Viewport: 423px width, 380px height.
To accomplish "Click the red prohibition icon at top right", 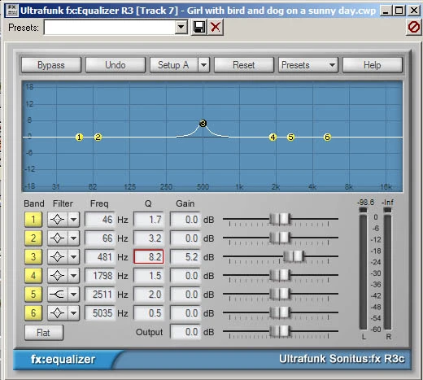I will pos(414,27).
